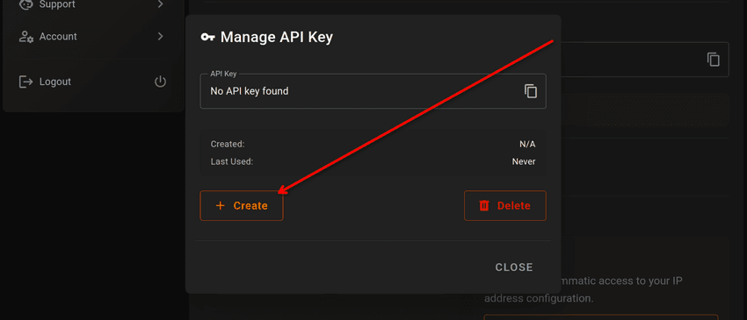747x320 pixels.
Task: Click the 'Created:' label
Action: click(228, 144)
